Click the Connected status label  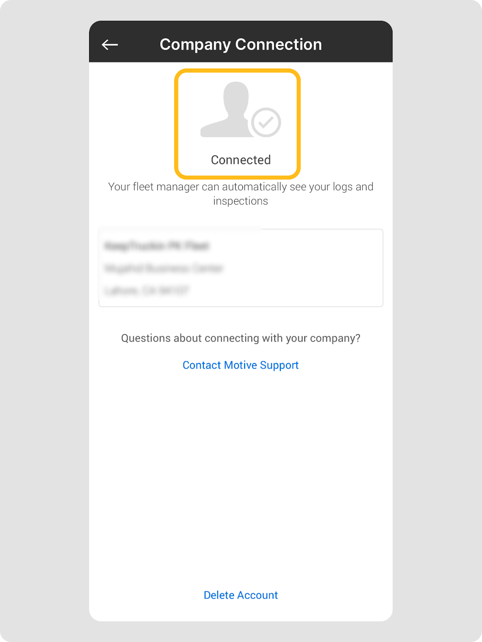pos(241,160)
